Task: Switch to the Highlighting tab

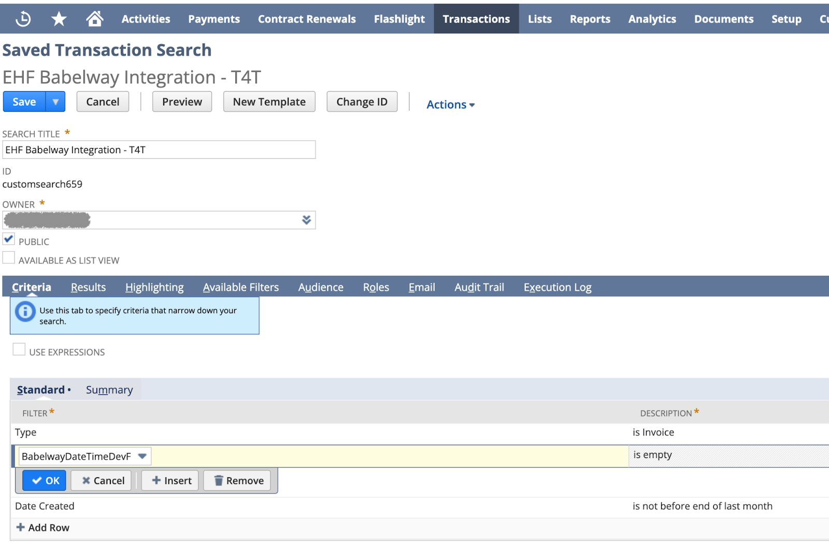Action: point(154,287)
